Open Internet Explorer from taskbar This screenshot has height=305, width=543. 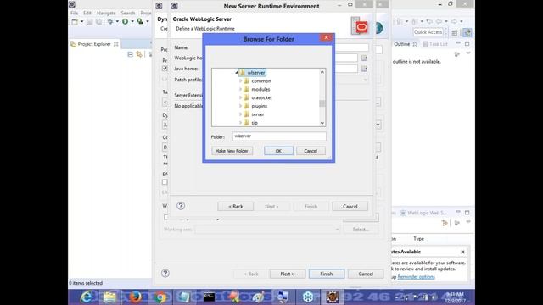point(87,297)
